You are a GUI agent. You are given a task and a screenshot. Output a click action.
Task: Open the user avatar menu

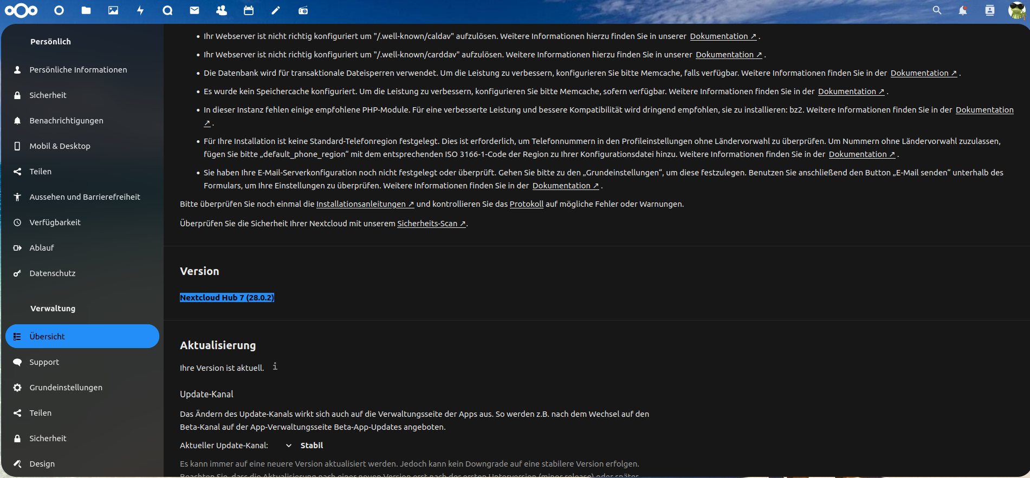click(1016, 10)
